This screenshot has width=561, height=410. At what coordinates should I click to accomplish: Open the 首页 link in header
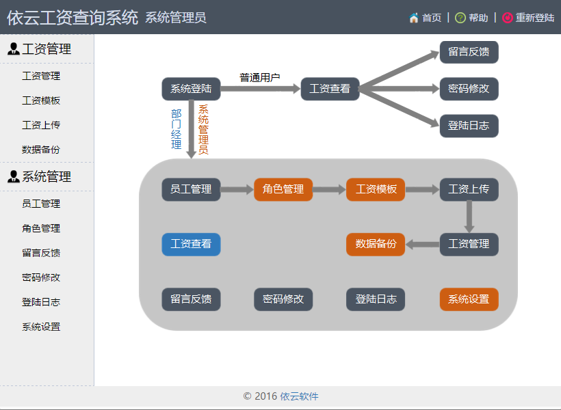click(x=432, y=18)
